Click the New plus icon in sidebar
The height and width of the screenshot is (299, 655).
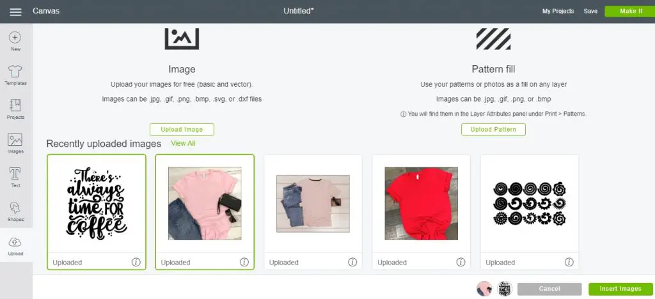point(15,38)
